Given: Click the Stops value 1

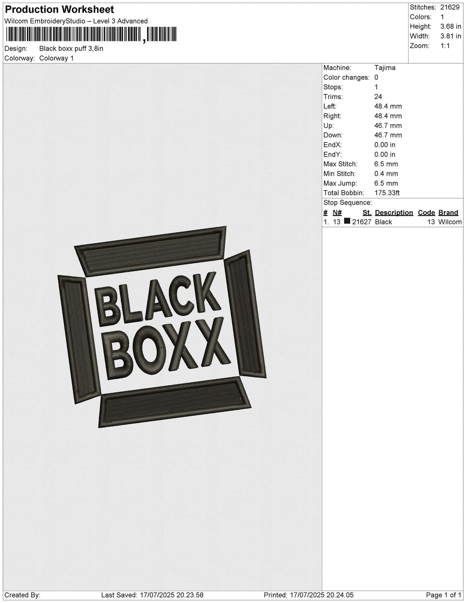Looking at the screenshot, I should [376, 87].
